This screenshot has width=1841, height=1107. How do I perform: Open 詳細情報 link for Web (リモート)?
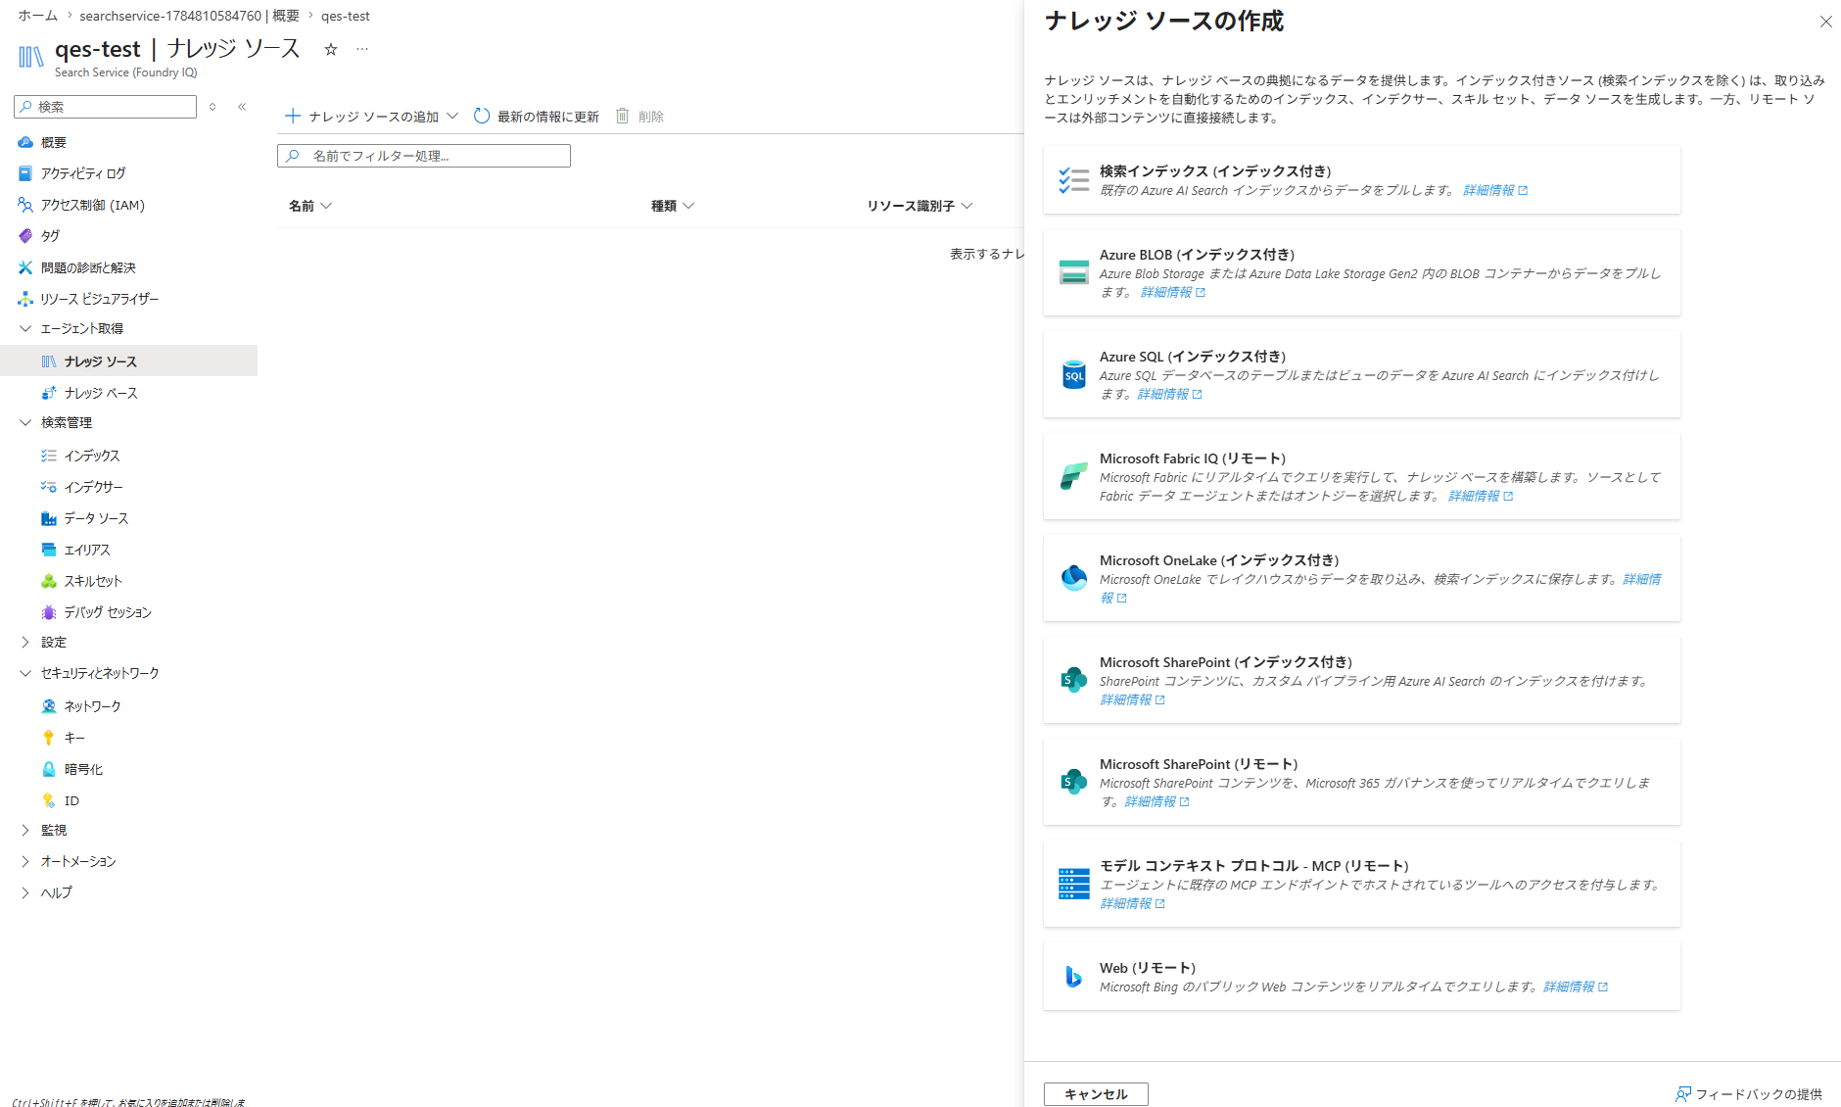pos(1576,987)
